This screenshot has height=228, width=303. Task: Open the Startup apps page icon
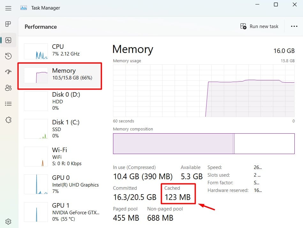click(x=8, y=72)
